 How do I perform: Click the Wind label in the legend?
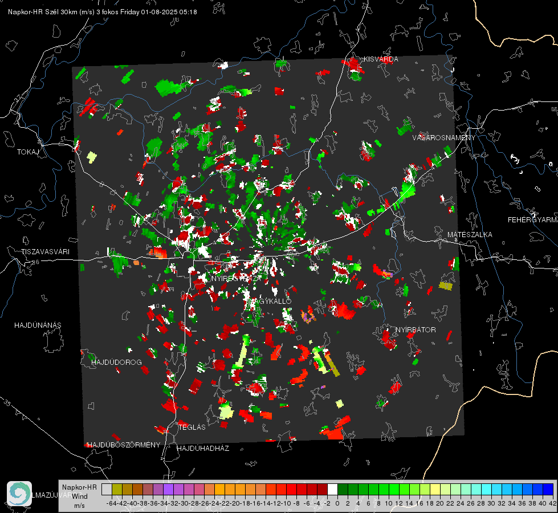tap(80, 496)
